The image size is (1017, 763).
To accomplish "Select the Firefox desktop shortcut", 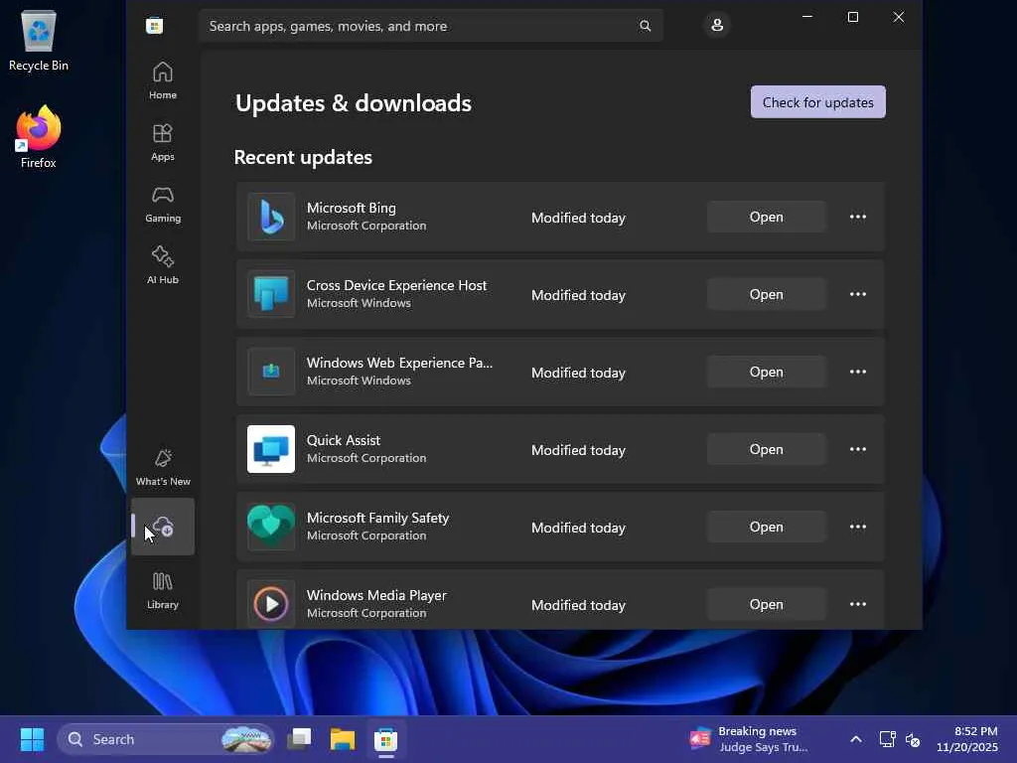I will pos(39,137).
